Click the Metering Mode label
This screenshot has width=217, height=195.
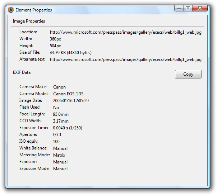[34, 155]
